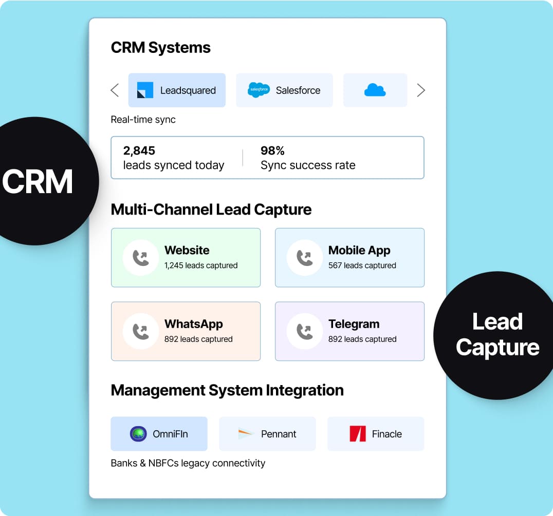Click the blue cloud CRM icon

coord(375,90)
